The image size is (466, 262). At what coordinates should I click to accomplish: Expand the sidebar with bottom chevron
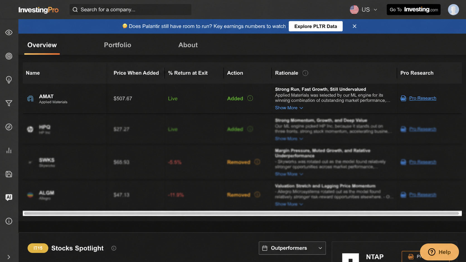pos(9,257)
